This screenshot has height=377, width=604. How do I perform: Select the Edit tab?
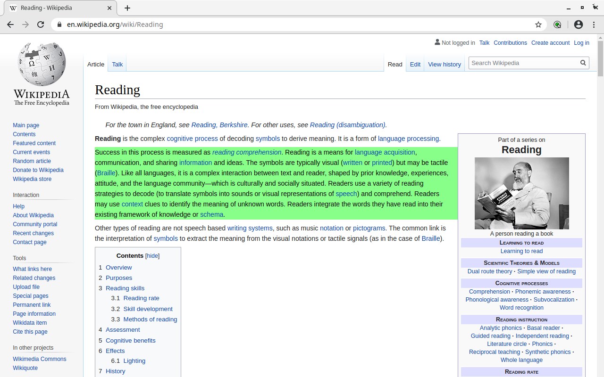pyautogui.click(x=415, y=65)
